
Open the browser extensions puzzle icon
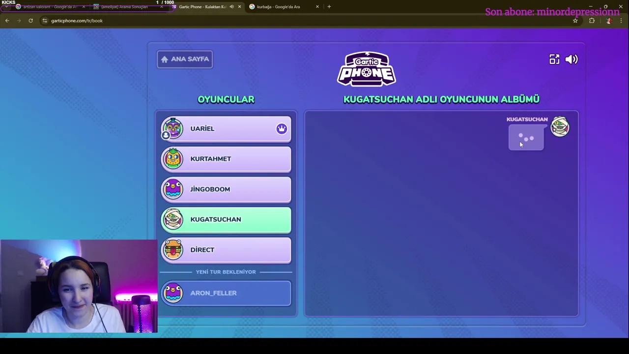pyautogui.click(x=592, y=21)
